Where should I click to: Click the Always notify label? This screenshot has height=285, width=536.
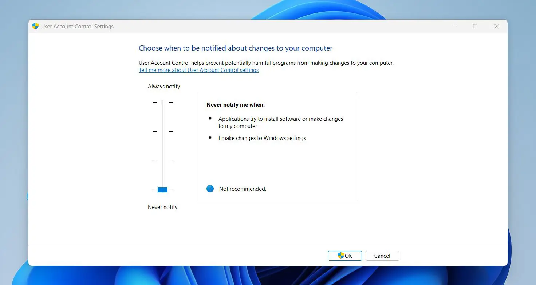[x=164, y=86]
